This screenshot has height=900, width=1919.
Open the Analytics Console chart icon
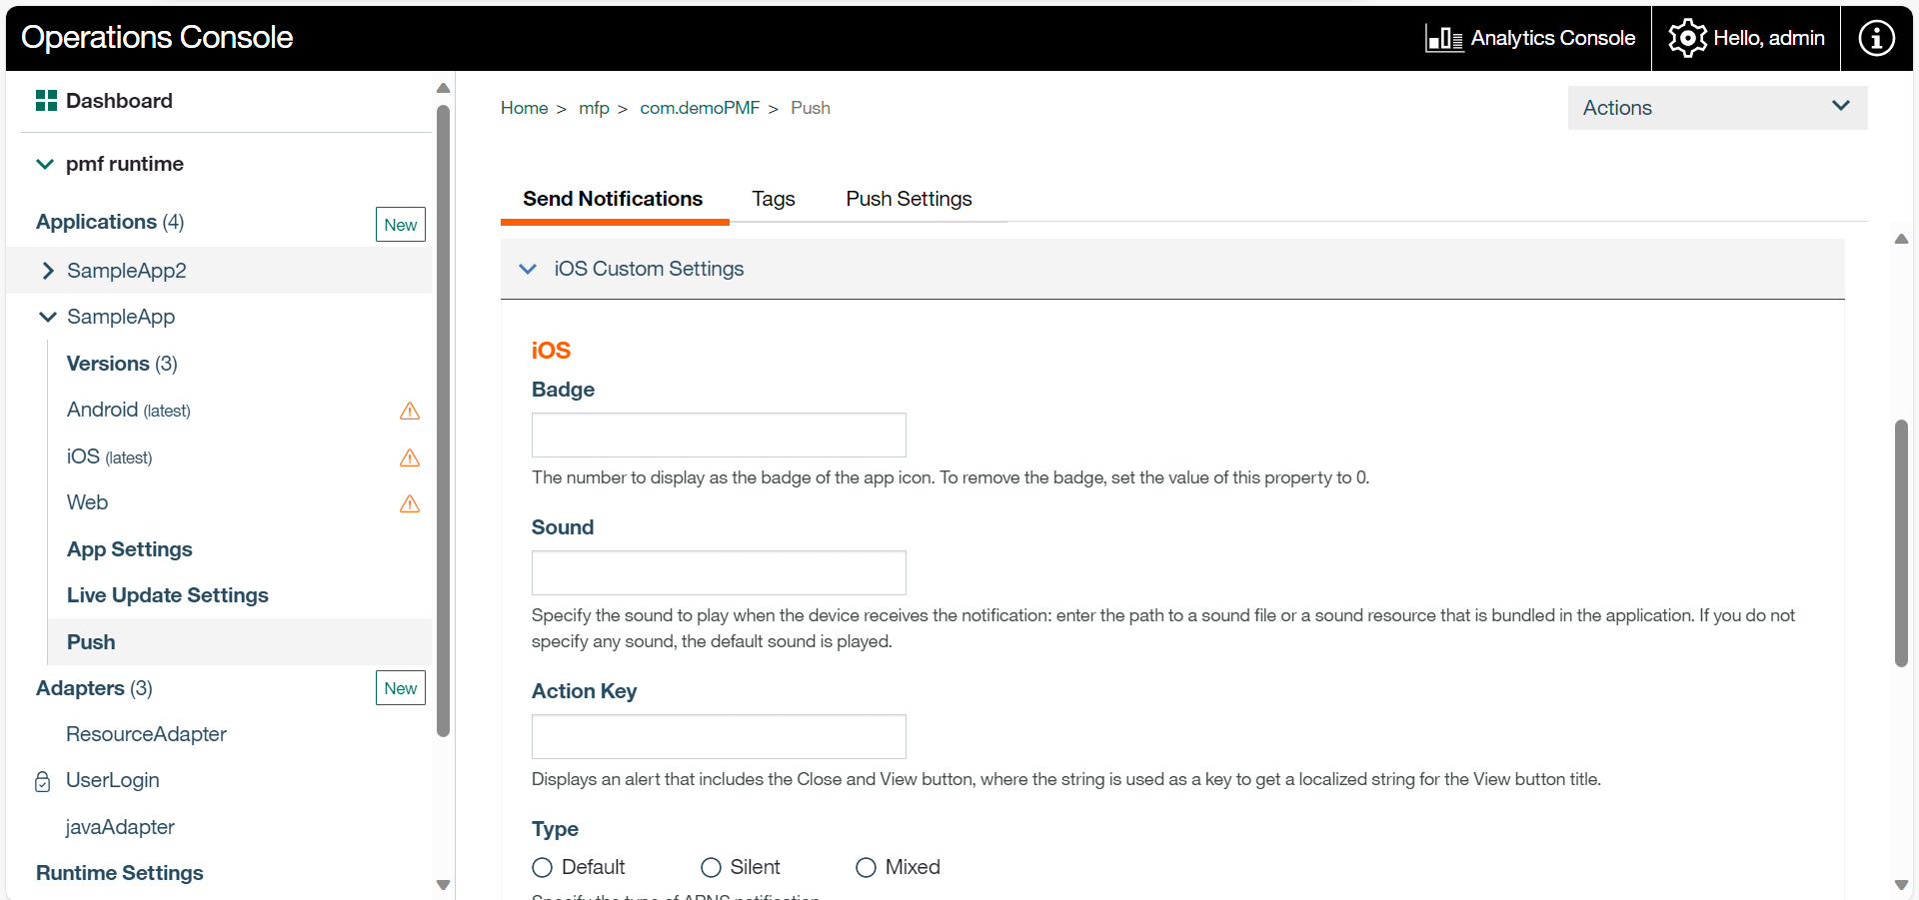1444,39
